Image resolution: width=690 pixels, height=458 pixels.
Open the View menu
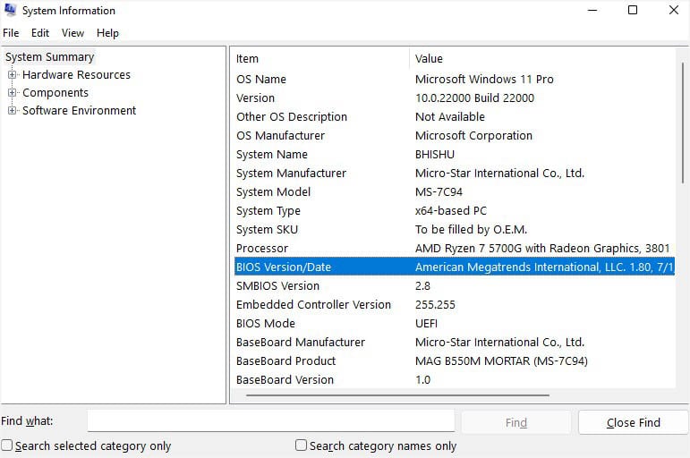coord(72,33)
